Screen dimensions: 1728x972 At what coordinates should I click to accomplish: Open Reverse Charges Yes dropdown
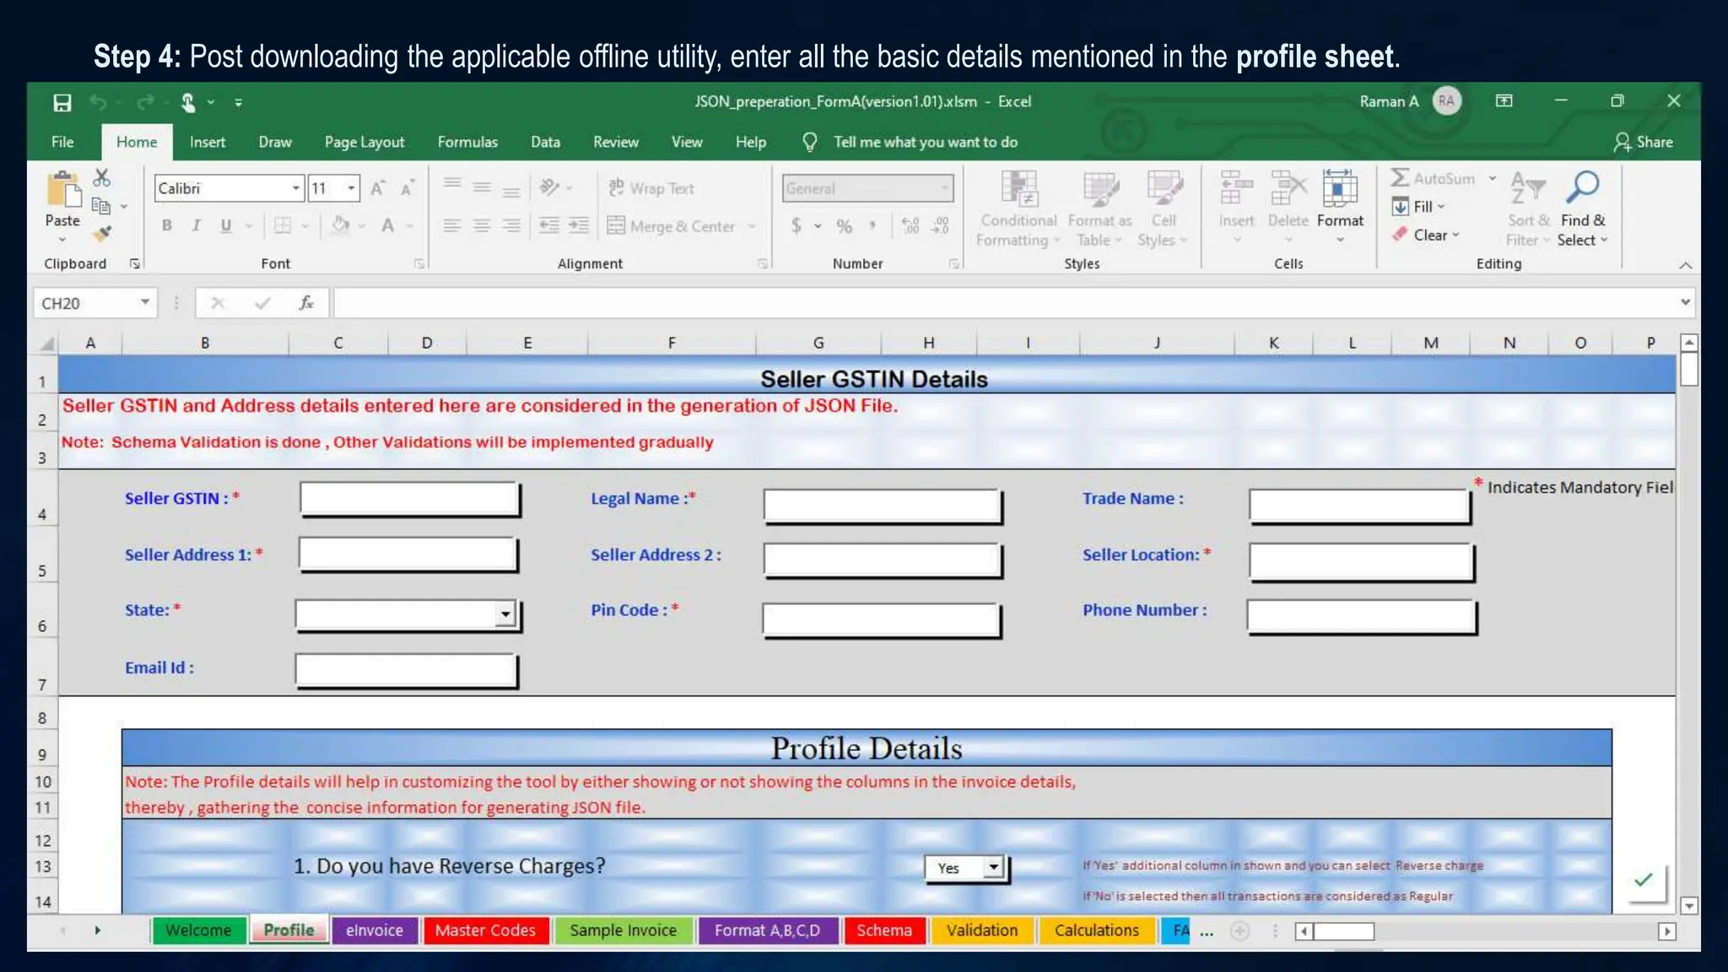pos(994,867)
